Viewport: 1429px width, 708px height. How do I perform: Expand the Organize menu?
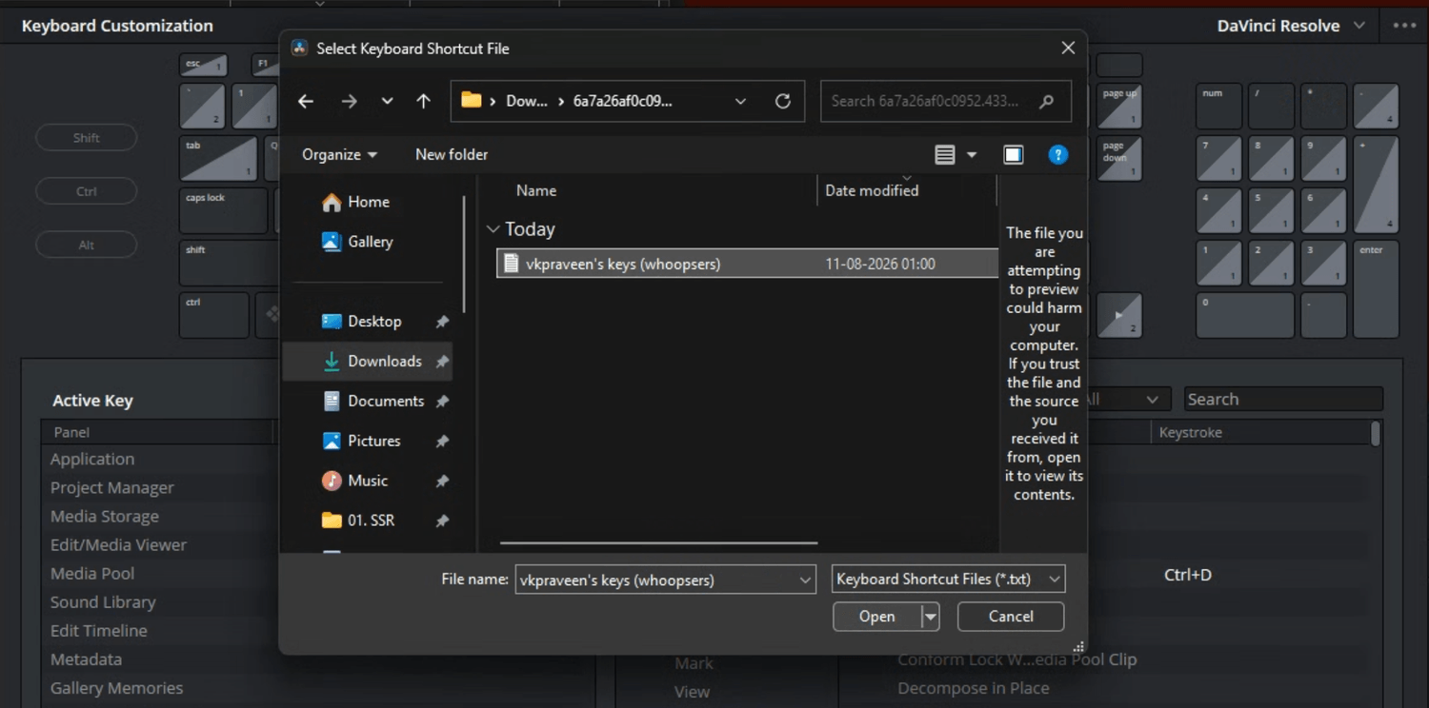point(339,154)
